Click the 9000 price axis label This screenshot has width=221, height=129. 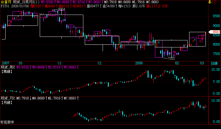[216, 26]
